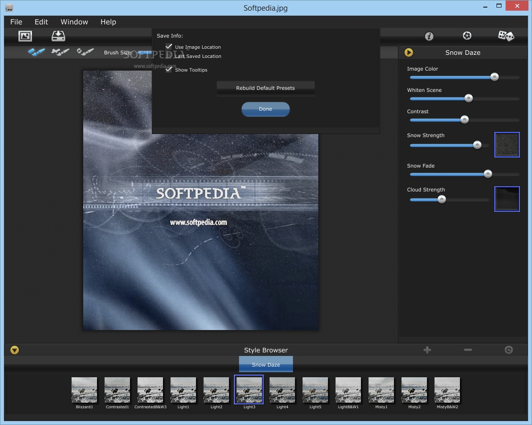The image size is (532, 425).
Task: Maximize the Softpedia.jpg window
Action: pos(498,6)
